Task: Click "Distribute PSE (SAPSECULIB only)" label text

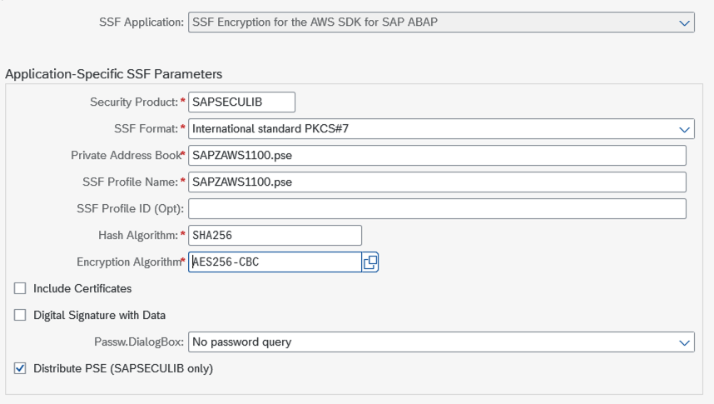Action: (123, 368)
